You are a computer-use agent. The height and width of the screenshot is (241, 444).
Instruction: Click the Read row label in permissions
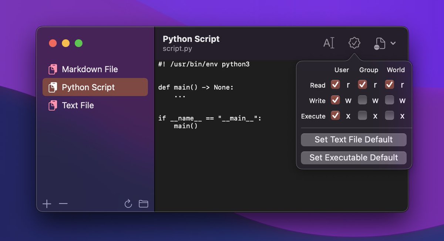317,86
